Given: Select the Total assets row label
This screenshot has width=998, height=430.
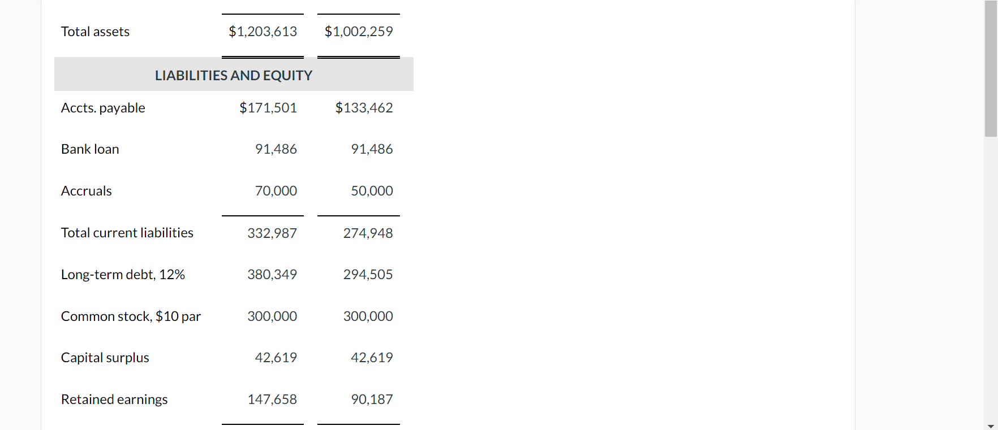Looking at the screenshot, I should click(x=95, y=32).
